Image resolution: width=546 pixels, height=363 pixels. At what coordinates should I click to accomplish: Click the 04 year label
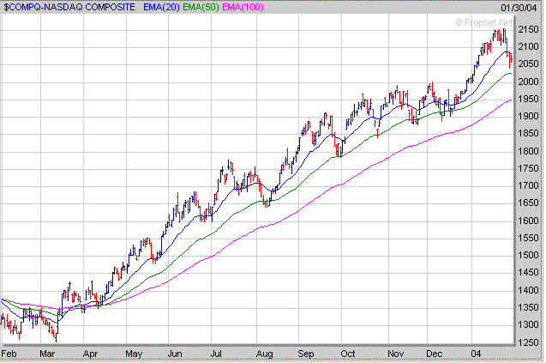pos(476,354)
